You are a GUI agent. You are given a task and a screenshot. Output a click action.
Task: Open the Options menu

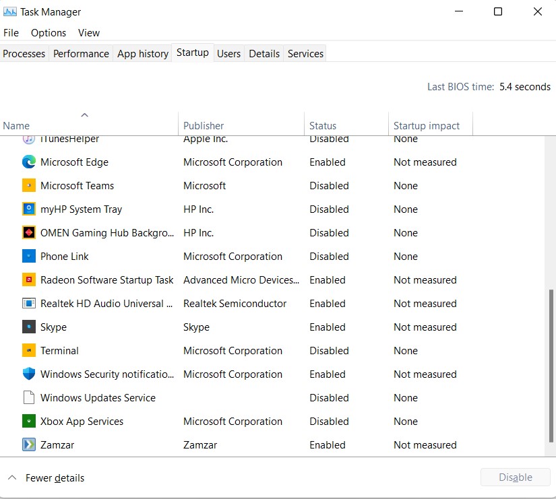(x=48, y=32)
